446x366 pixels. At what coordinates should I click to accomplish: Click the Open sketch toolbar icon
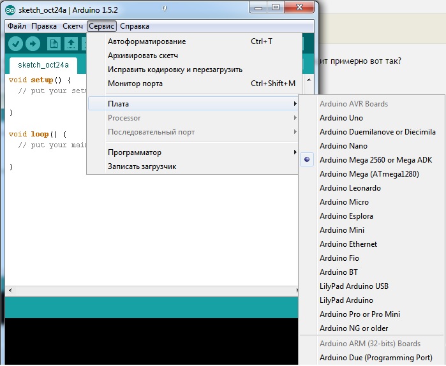pos(71,43)
